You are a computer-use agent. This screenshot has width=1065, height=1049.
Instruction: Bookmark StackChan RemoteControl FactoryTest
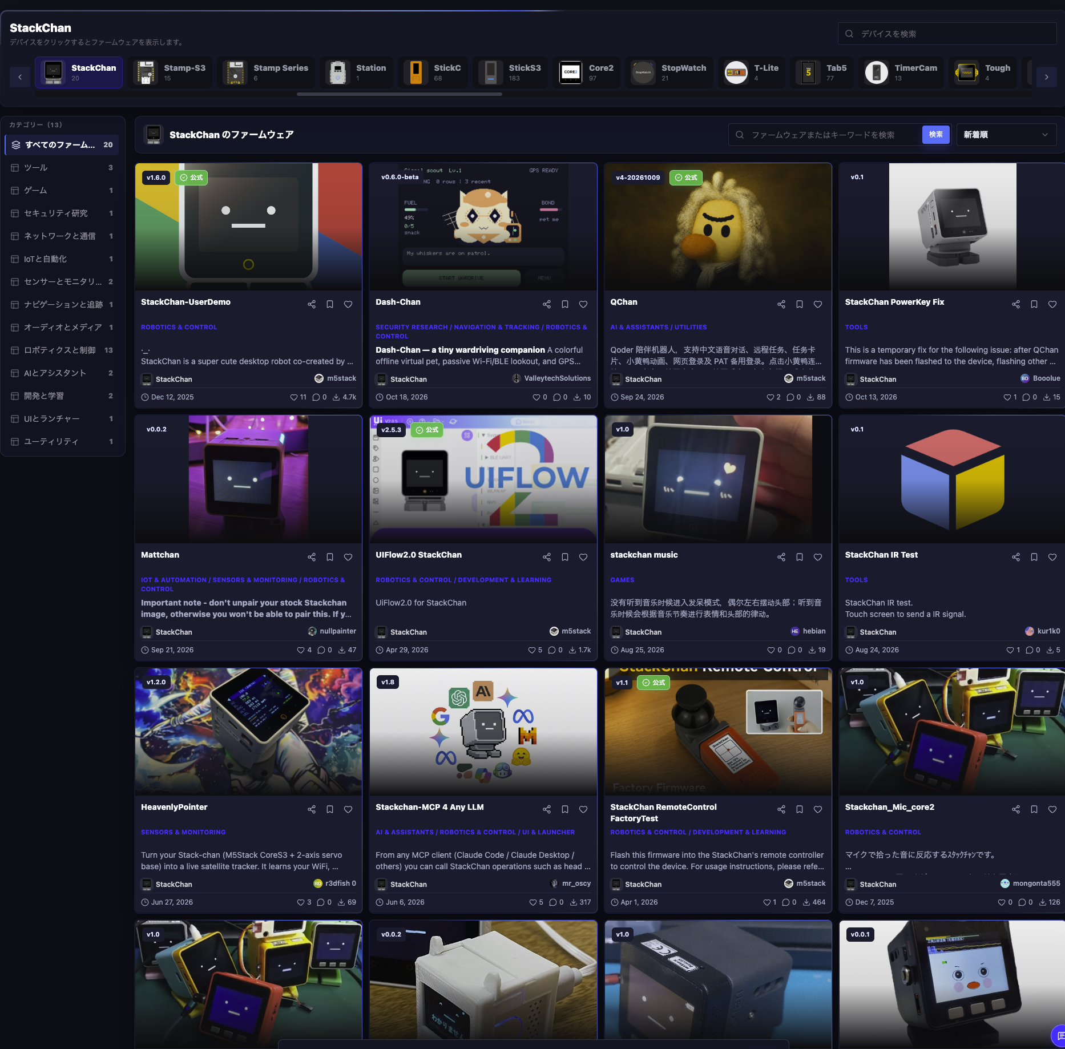800,809
